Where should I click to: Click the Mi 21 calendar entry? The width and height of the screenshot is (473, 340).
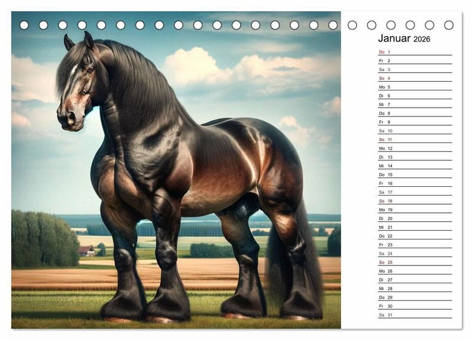coord(414,227)
